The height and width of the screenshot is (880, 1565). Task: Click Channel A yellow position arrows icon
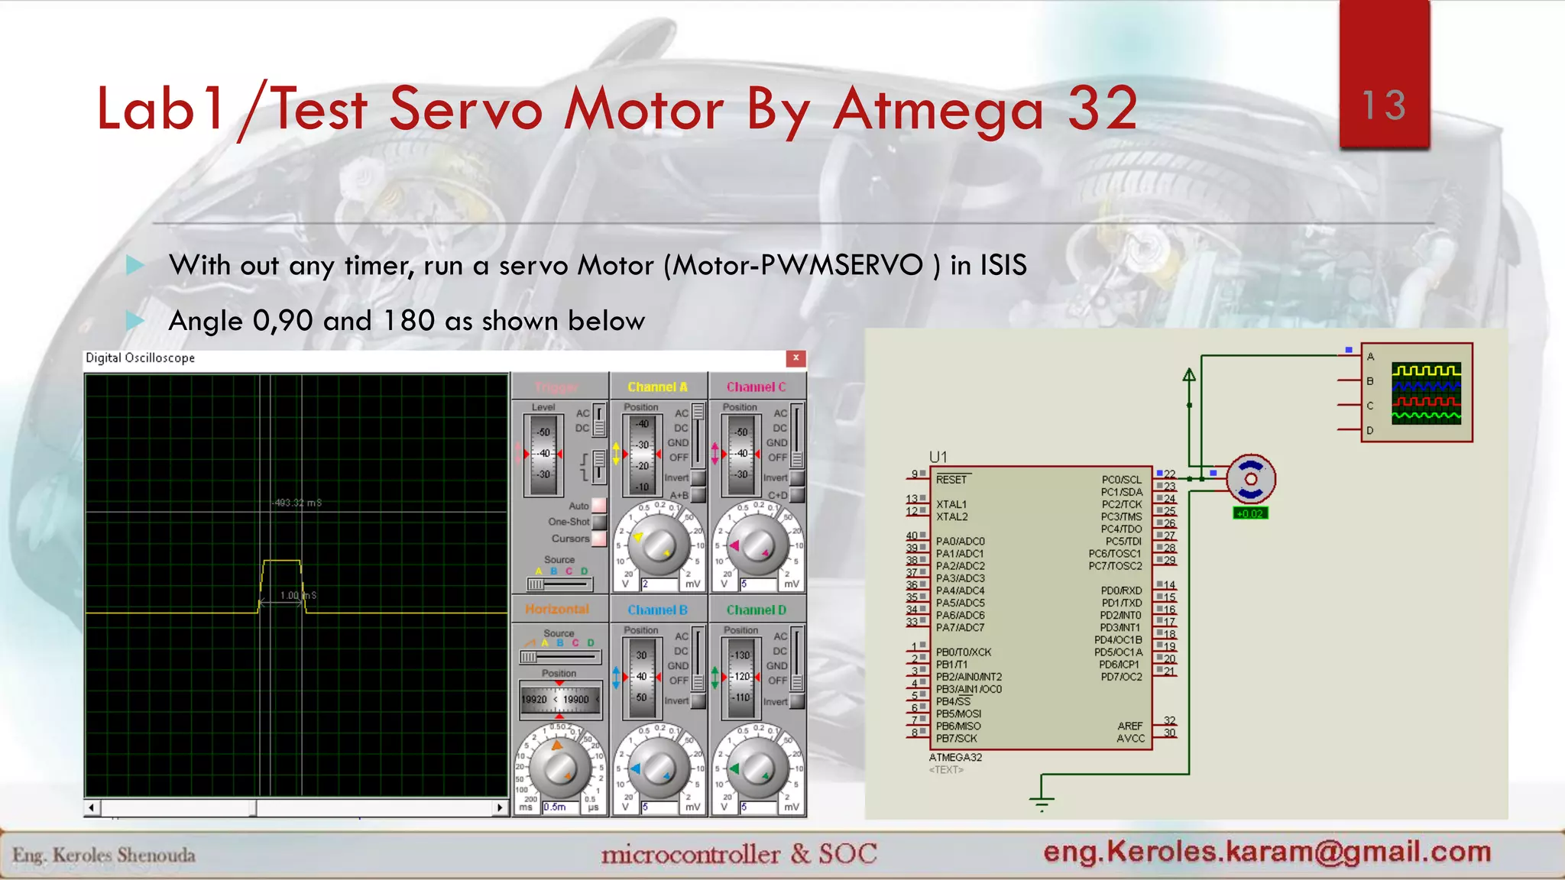616,453
